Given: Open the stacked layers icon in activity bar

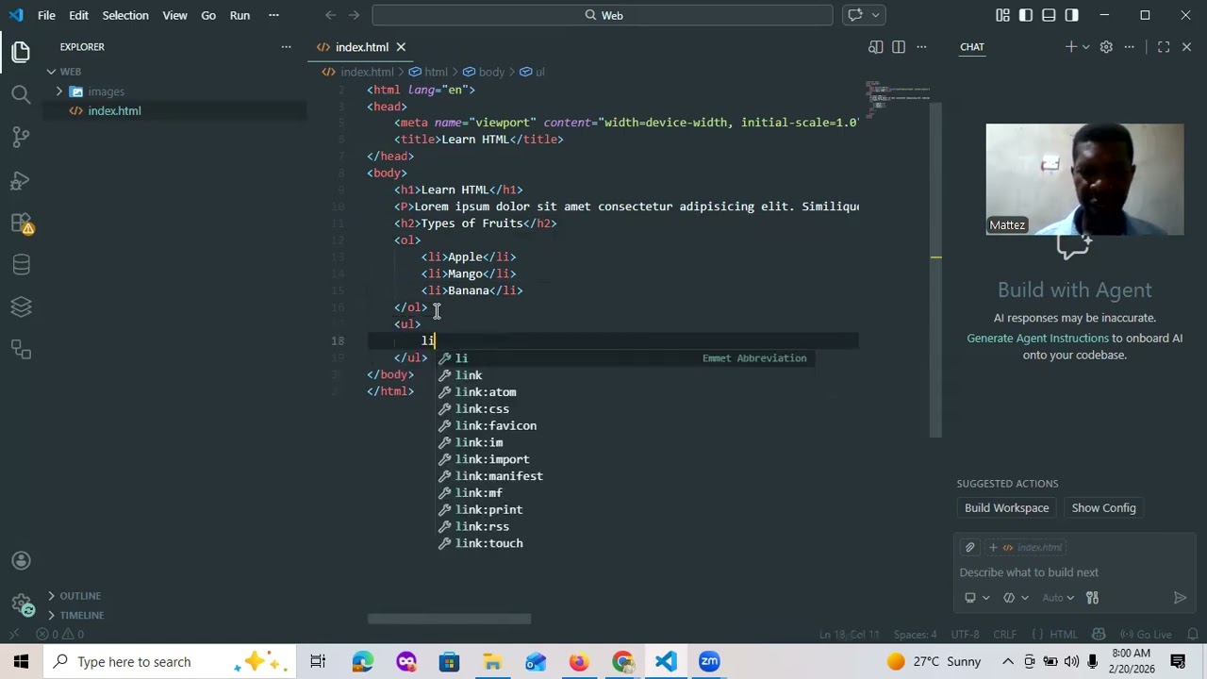Looking at the screenshot, I should pyautogui.click(x=21, y=306).
